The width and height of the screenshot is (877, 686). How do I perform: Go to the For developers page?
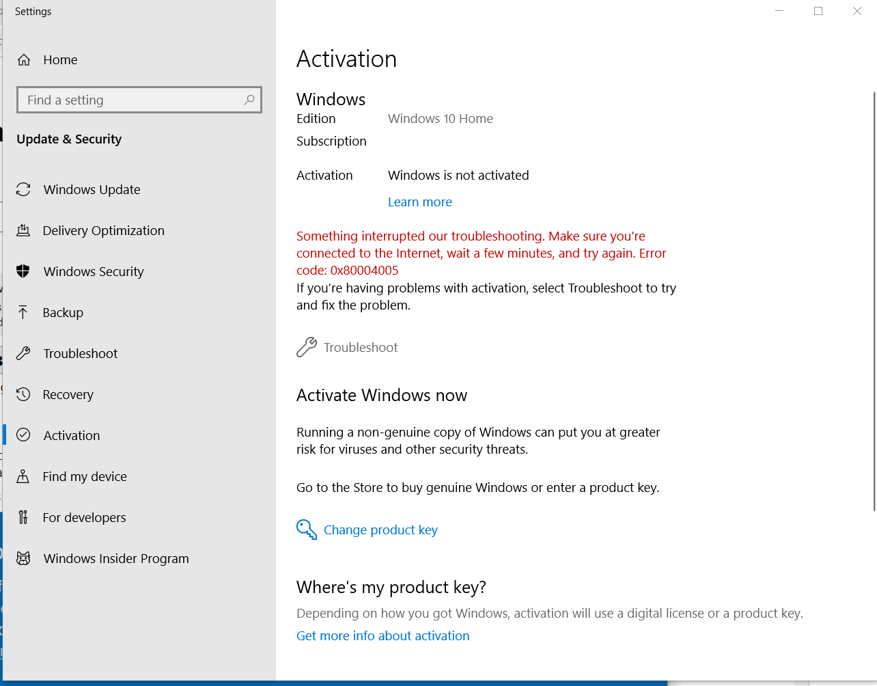click(x=84, y=517)
